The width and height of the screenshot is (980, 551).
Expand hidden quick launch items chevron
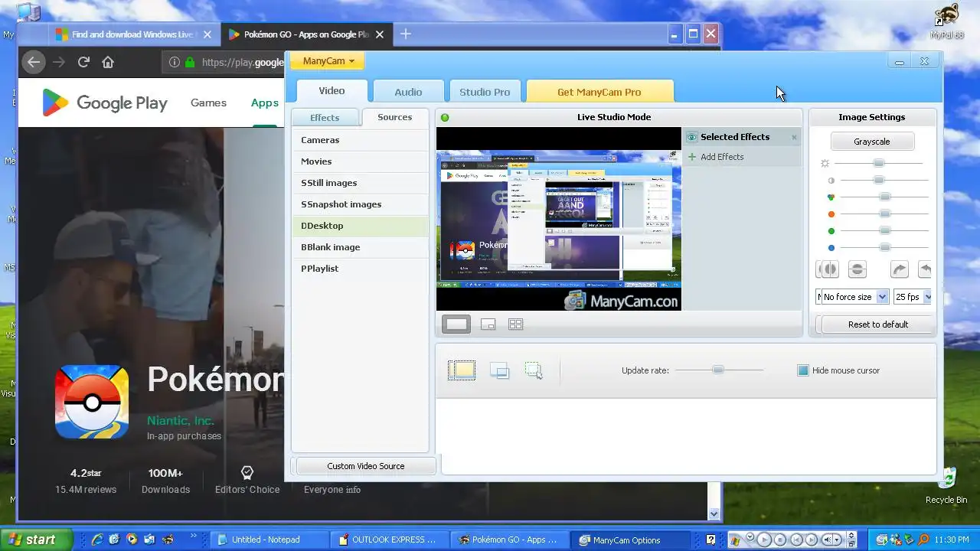pos(193,536)
